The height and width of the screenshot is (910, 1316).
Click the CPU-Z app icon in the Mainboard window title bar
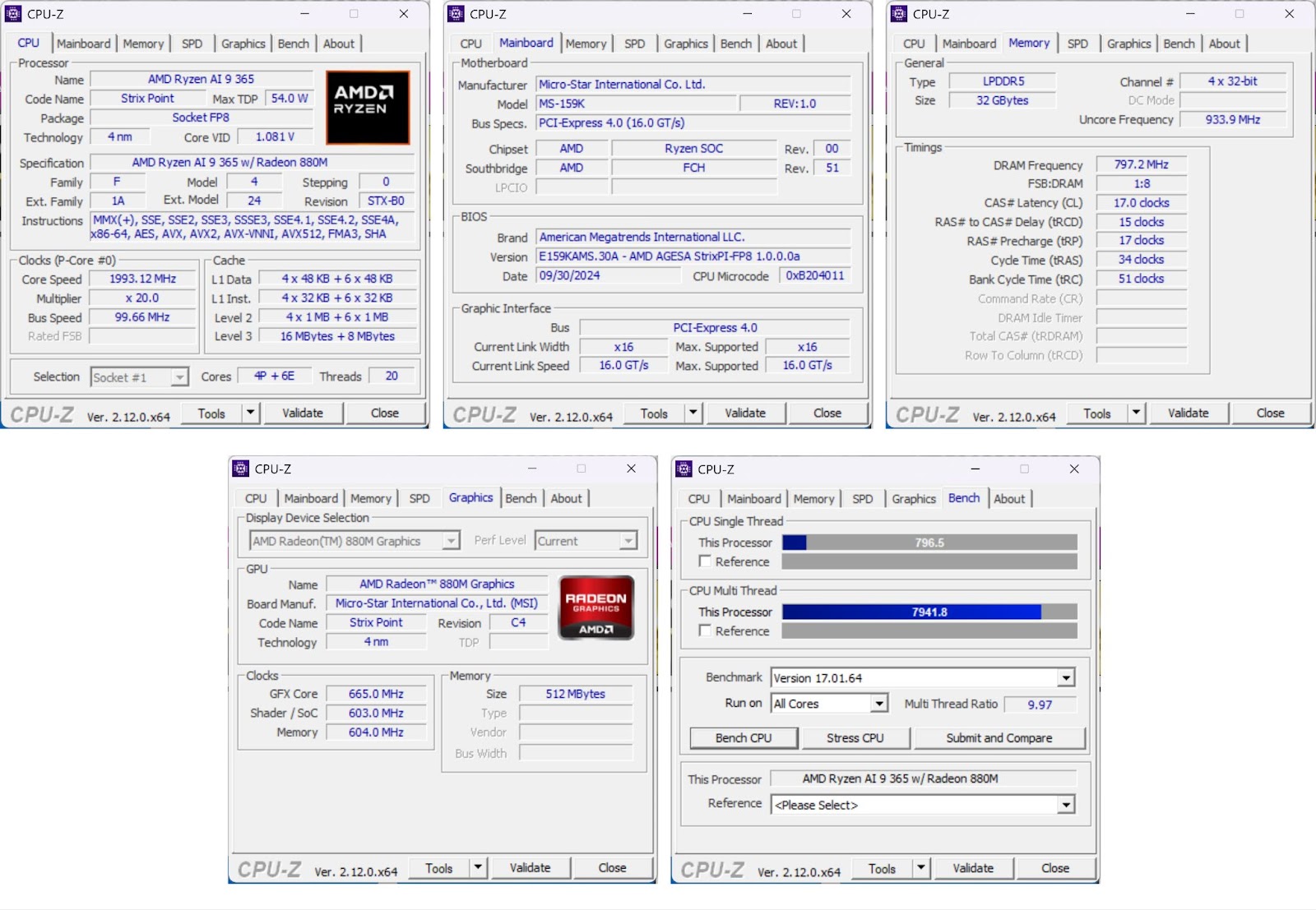456,14
